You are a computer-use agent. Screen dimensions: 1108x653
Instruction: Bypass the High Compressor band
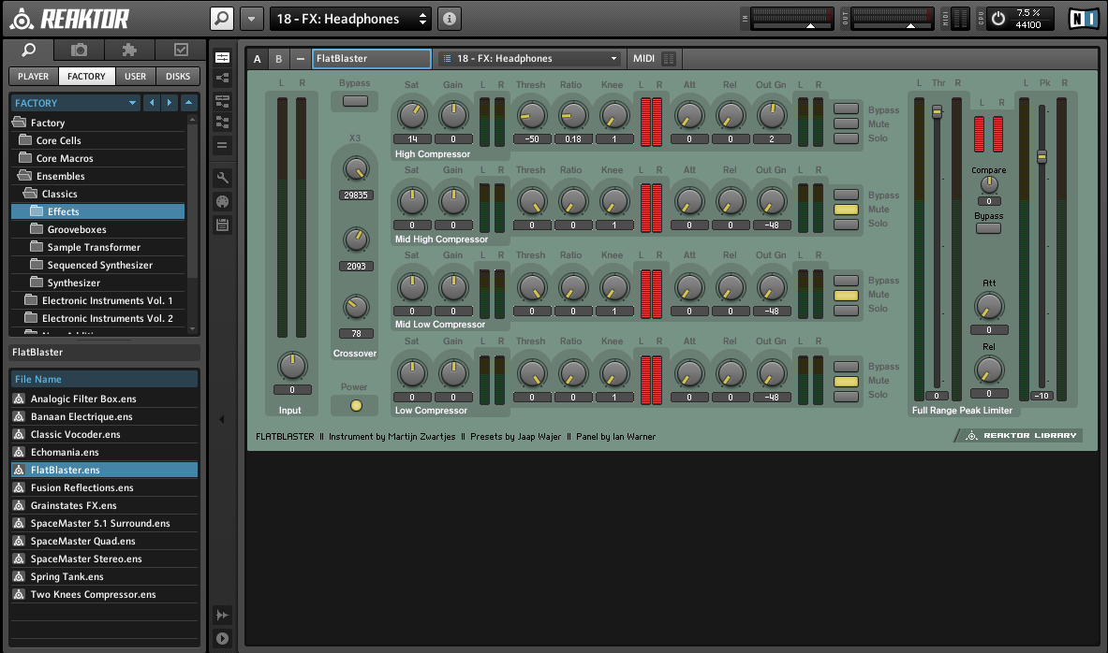click(x=846, y=109)
